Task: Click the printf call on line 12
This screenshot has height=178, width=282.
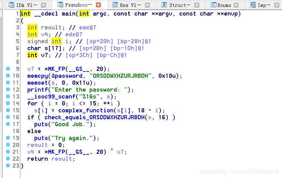Action: click(x=38, y=90)
